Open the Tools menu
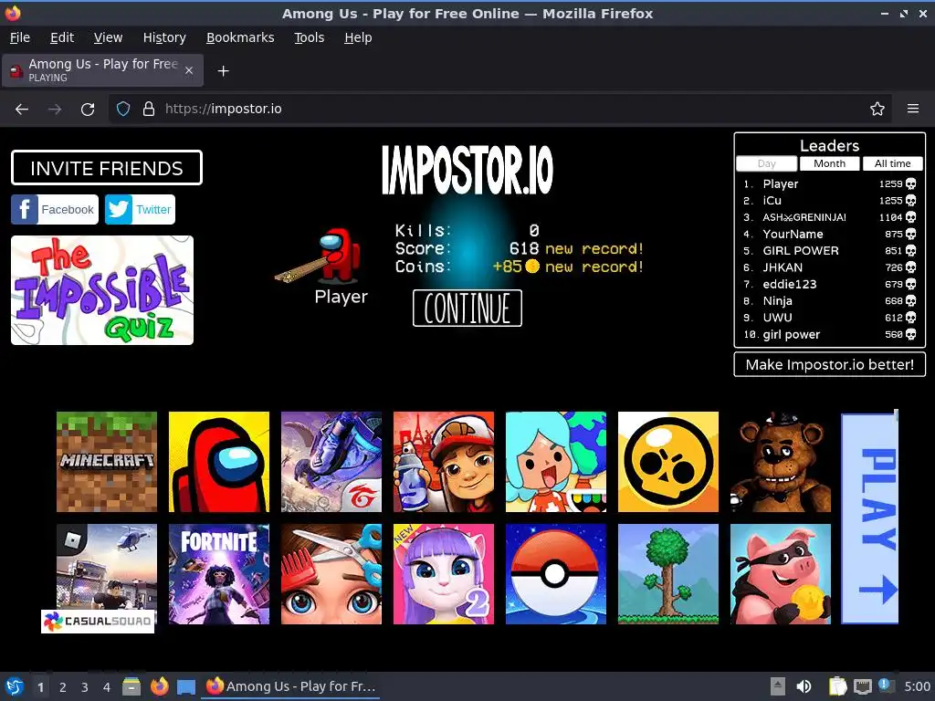The height and width of the screenshot is (701, 935). point(309,37)
